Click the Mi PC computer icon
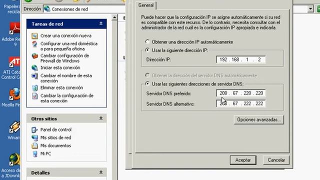 tap(34, 154)
